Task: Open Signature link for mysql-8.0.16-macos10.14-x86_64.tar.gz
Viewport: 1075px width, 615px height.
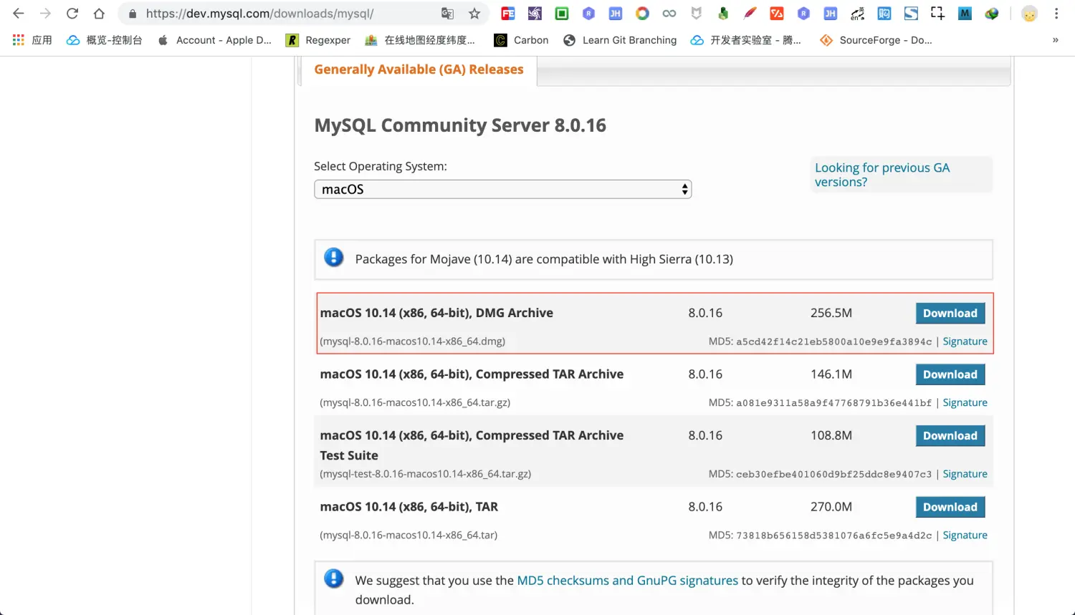Action: tap(965, 402)
